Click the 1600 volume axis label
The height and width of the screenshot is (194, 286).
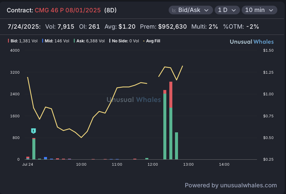click(15, 116)
